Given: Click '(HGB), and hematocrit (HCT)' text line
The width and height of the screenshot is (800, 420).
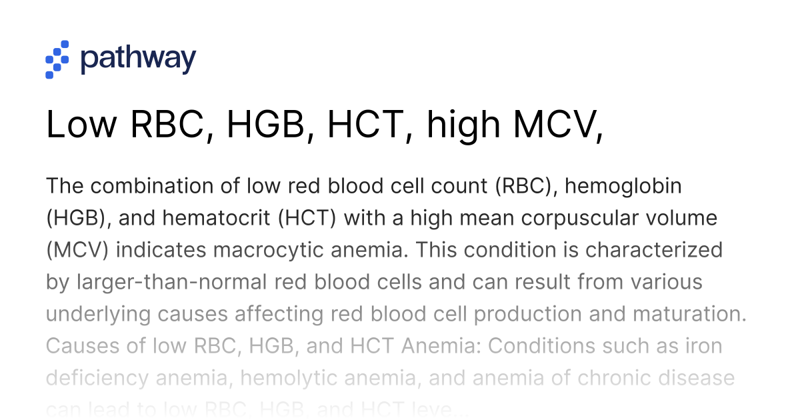Looking at the screenshot, I should tap(381, 218).
